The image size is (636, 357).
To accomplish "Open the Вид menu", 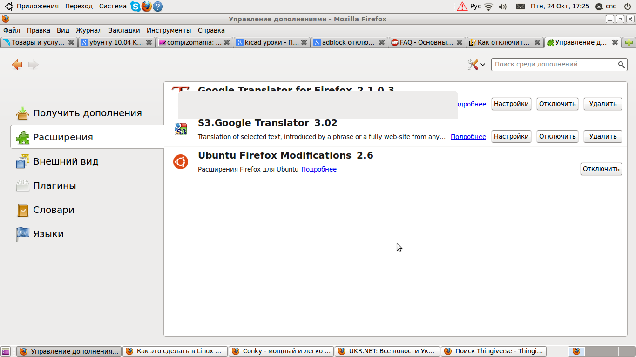I will tap(63, 30).
